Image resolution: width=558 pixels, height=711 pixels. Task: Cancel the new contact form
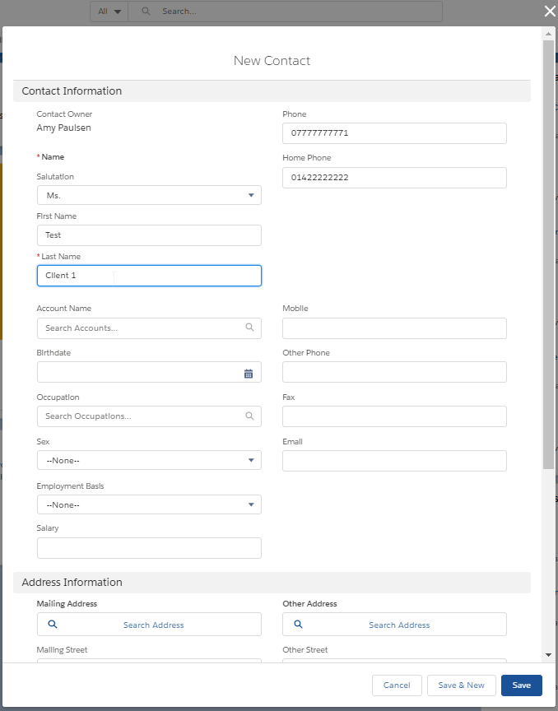click(x=397, y=685)
